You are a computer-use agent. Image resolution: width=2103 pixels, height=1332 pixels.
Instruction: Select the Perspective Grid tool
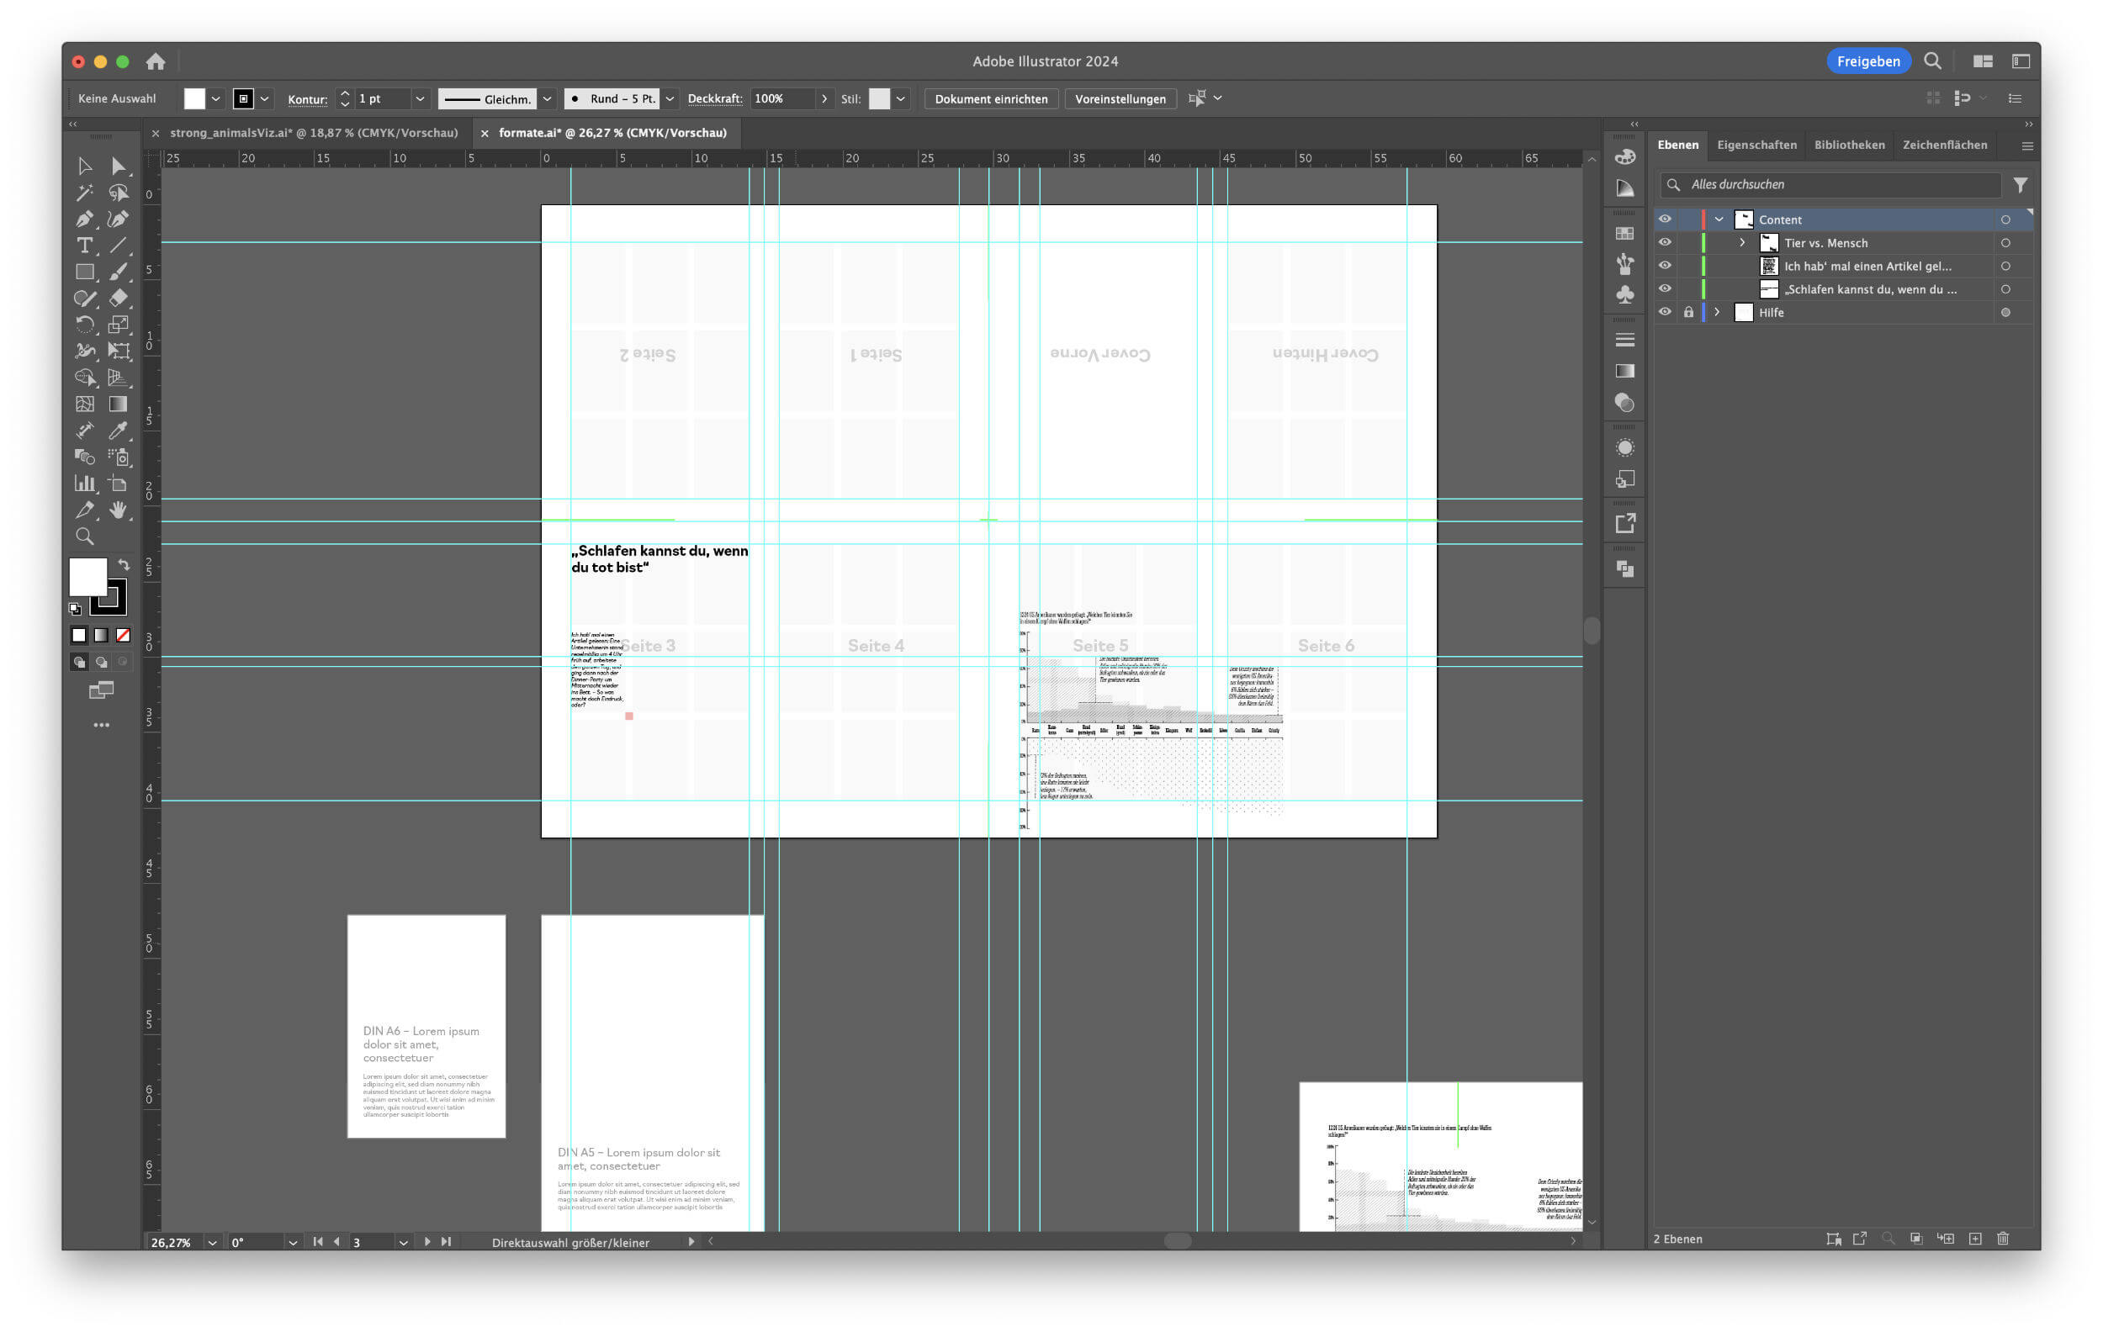click(119, 378)
